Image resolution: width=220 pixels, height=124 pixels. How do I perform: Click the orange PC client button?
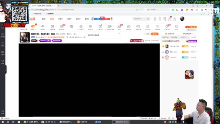pos(191,27)
